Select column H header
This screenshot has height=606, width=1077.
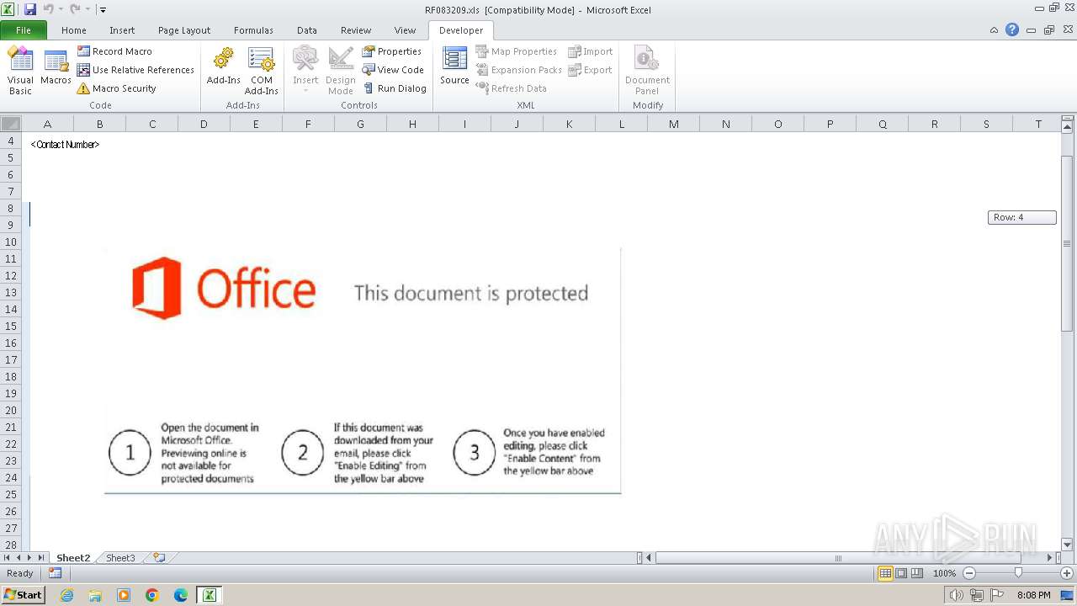tap(412, 124)
